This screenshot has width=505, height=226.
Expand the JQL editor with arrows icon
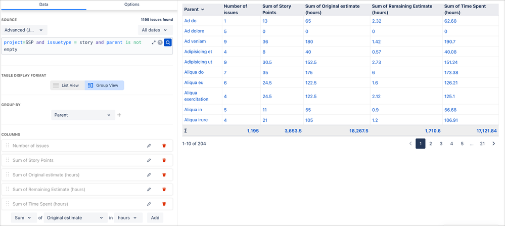click(x=154, y=42)
